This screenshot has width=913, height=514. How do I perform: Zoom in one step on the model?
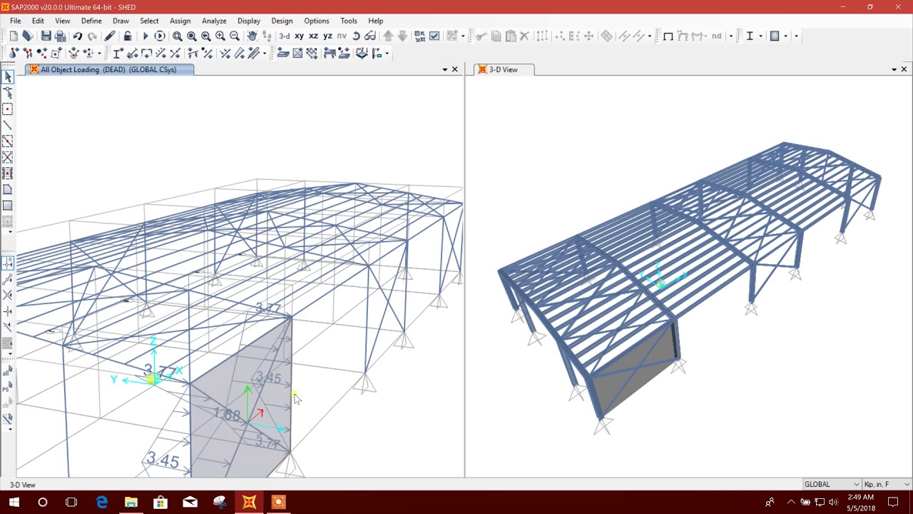tap(220, 36)
